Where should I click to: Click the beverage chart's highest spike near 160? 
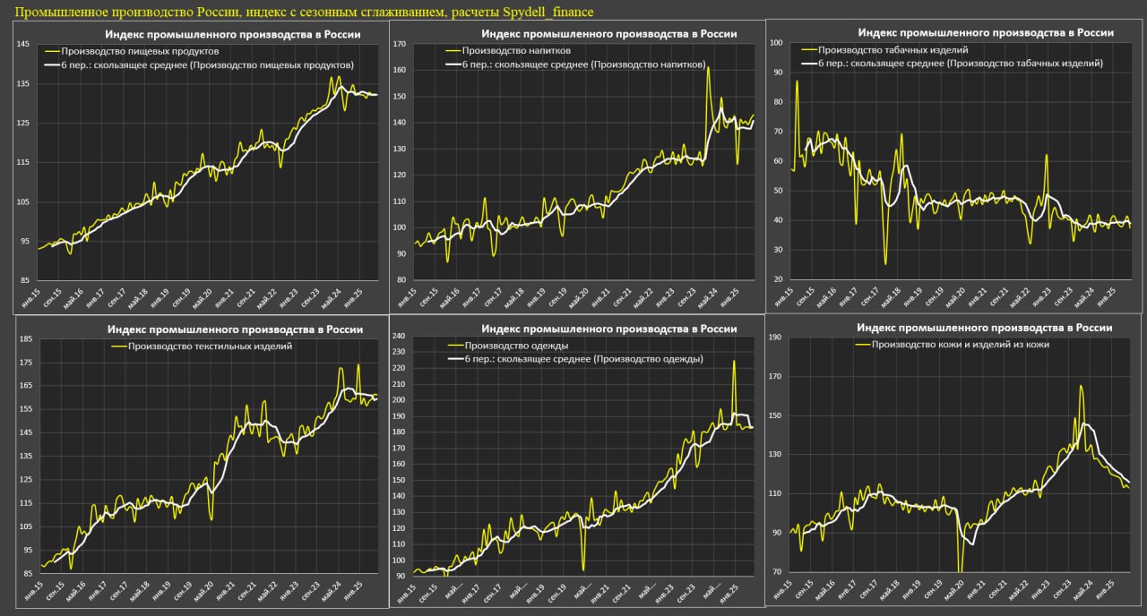[x=707, y=67]
